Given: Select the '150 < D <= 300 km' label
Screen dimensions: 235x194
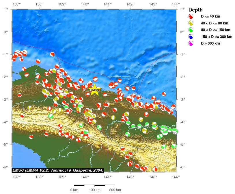Looking at the screenshot, I should [x=217, y=37].
